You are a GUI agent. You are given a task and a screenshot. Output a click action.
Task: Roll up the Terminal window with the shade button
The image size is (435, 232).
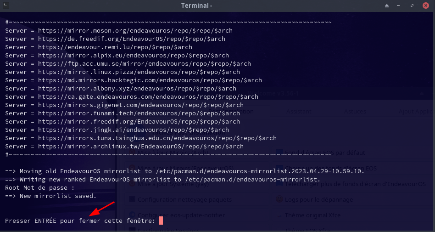pos(388,6)
